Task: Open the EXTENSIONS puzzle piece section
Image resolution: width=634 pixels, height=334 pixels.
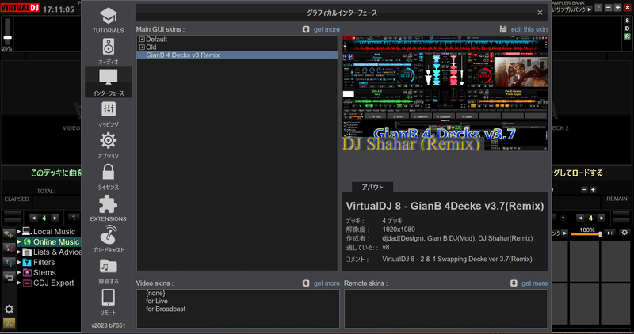Action: pyautogui.click(x=108, y=208)
